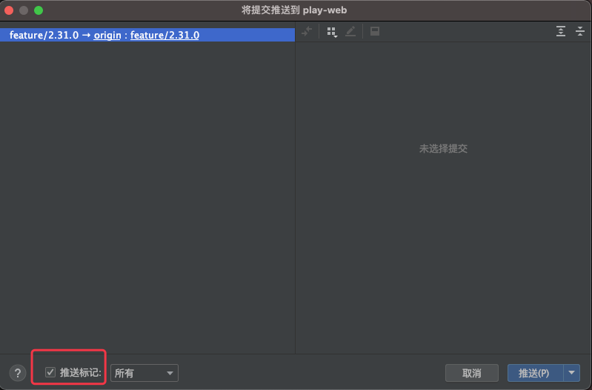Viewport: 592px width, 390px height.
Task: Expand all commits in the tree
Action: (561, 31)
